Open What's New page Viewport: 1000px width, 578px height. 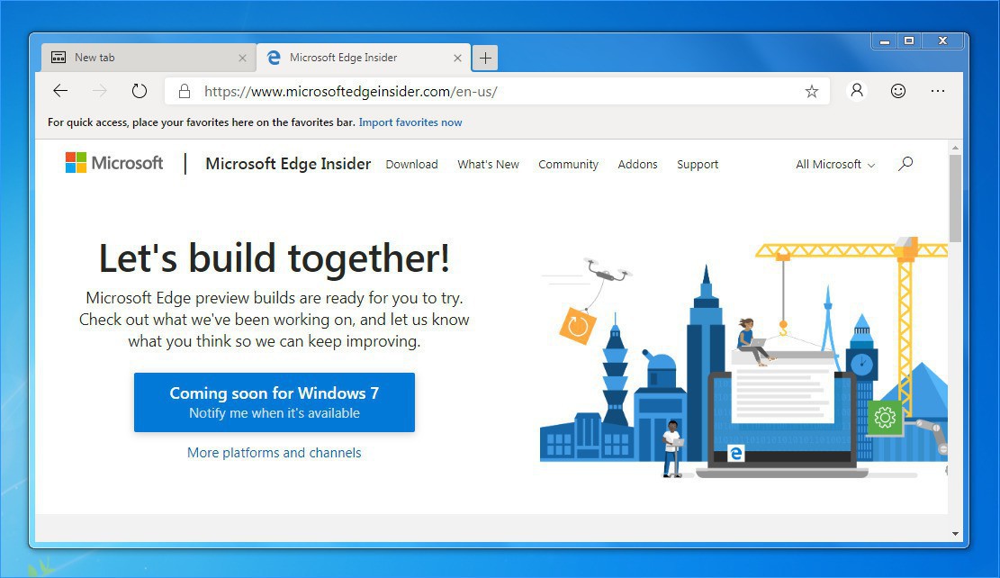[488, 165]
